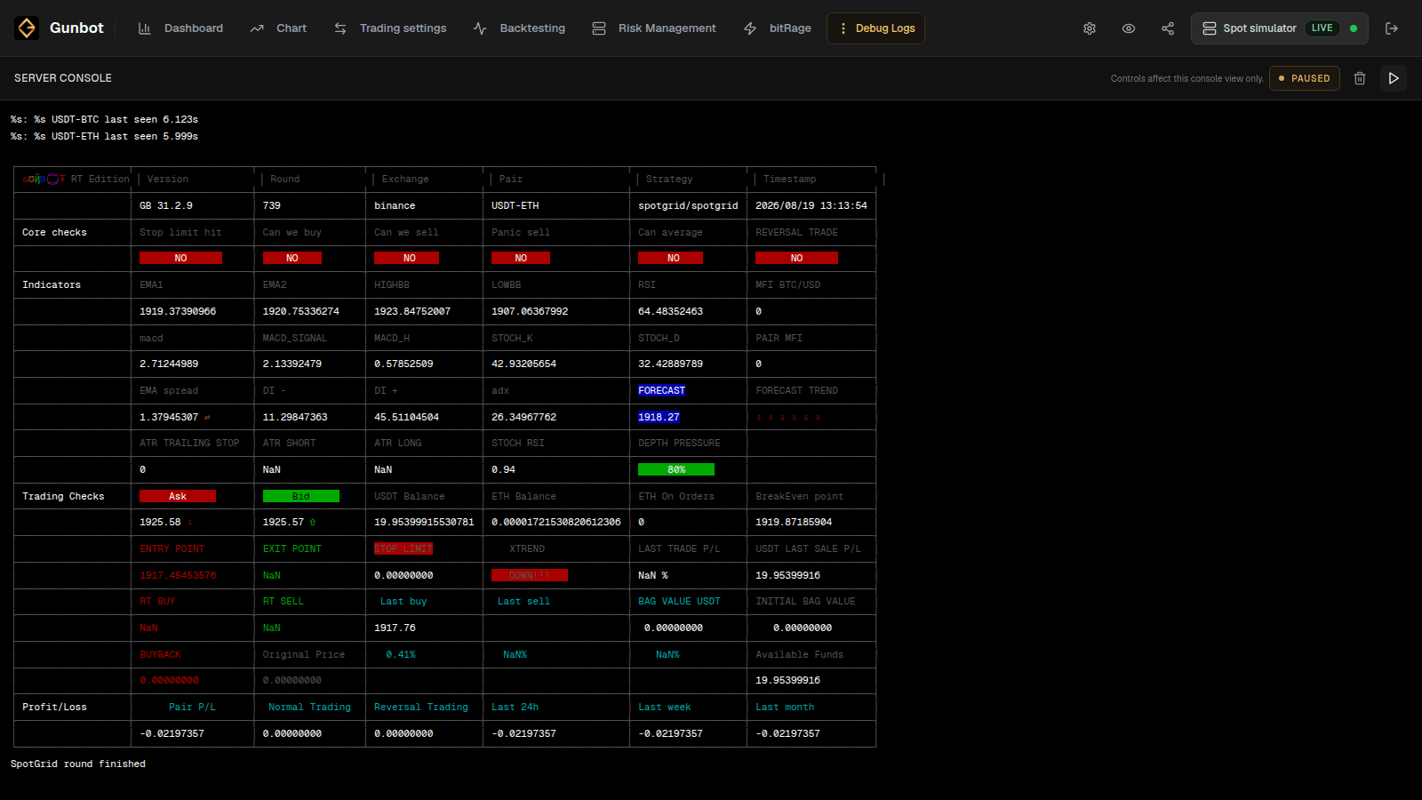Click the RSI value 64.48352463
Image resolution: width=1422 pixels, height=800 pixels.
670,311
